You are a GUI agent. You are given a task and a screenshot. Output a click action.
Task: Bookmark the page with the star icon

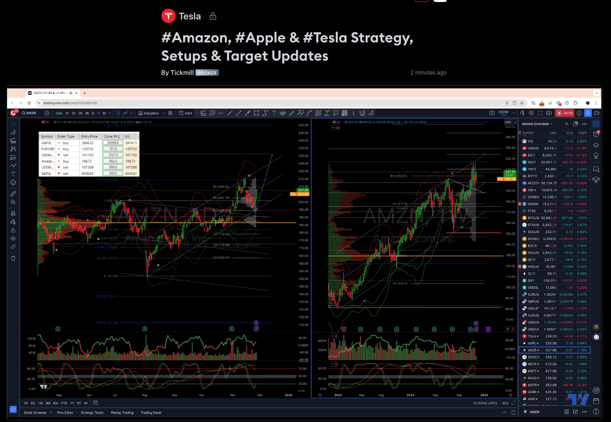click(522, 103)
